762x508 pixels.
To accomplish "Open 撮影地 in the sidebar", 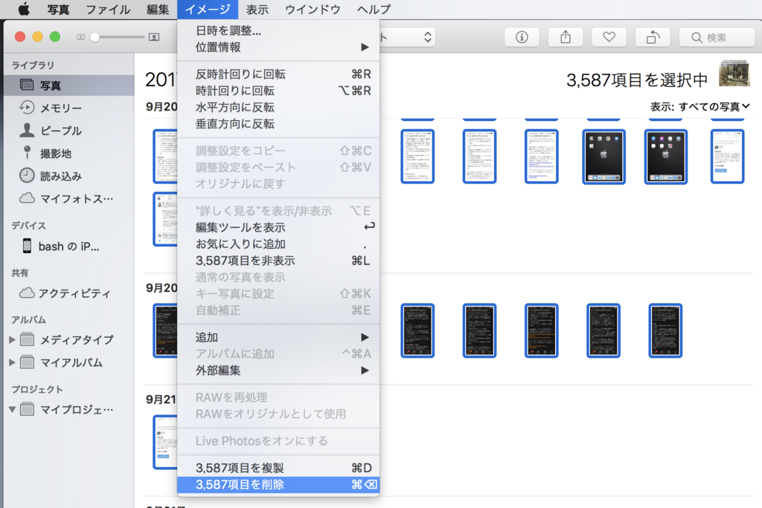I will click(x=69, y=153).
